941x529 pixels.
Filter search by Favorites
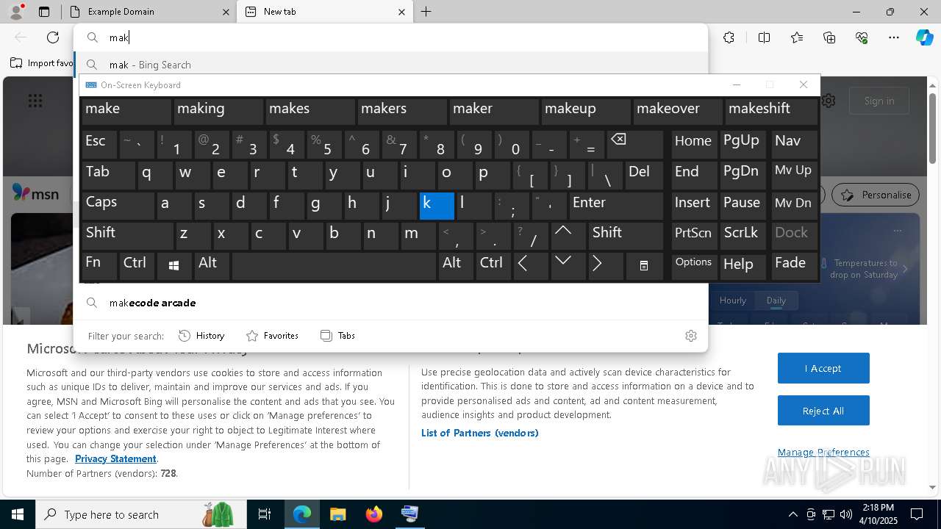pos(272,336)
